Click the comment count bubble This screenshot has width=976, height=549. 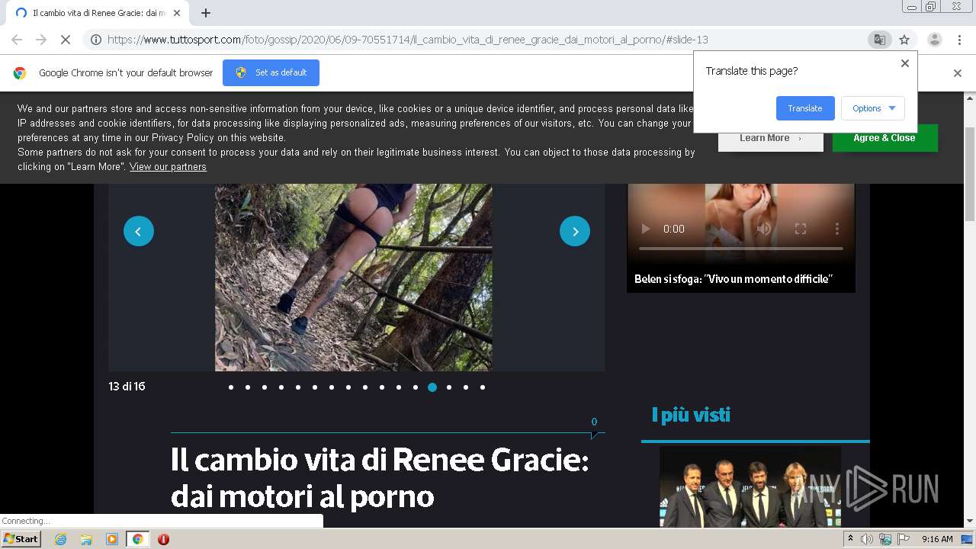coord(594,426)
